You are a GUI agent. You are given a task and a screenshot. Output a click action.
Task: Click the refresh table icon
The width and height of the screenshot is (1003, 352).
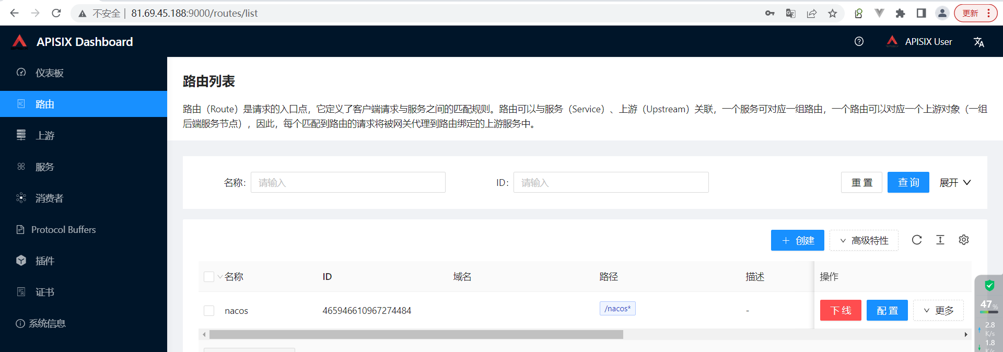(x=917, y=240)
